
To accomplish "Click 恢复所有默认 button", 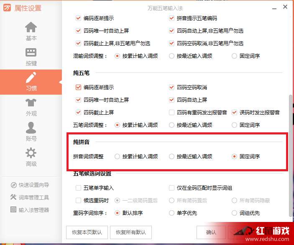I will click(130, 232).
